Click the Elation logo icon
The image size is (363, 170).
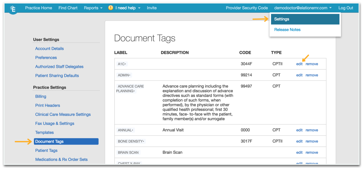[13, 8]
